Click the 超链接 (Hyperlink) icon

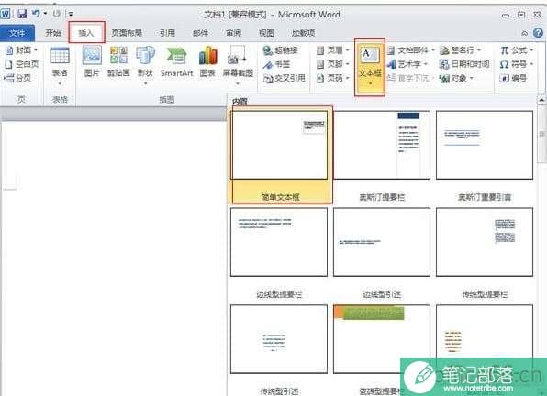click(x=280, y=50)
